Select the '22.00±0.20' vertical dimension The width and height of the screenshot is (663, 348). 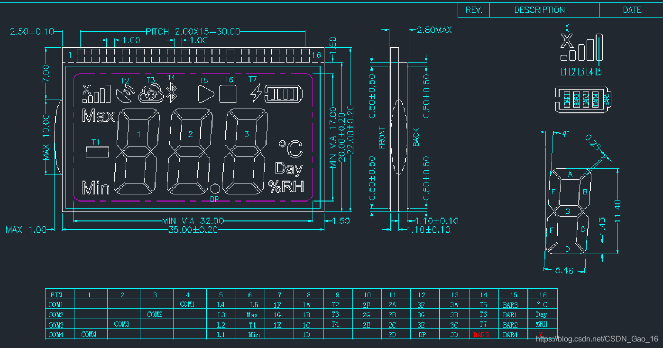coord(350,129)
